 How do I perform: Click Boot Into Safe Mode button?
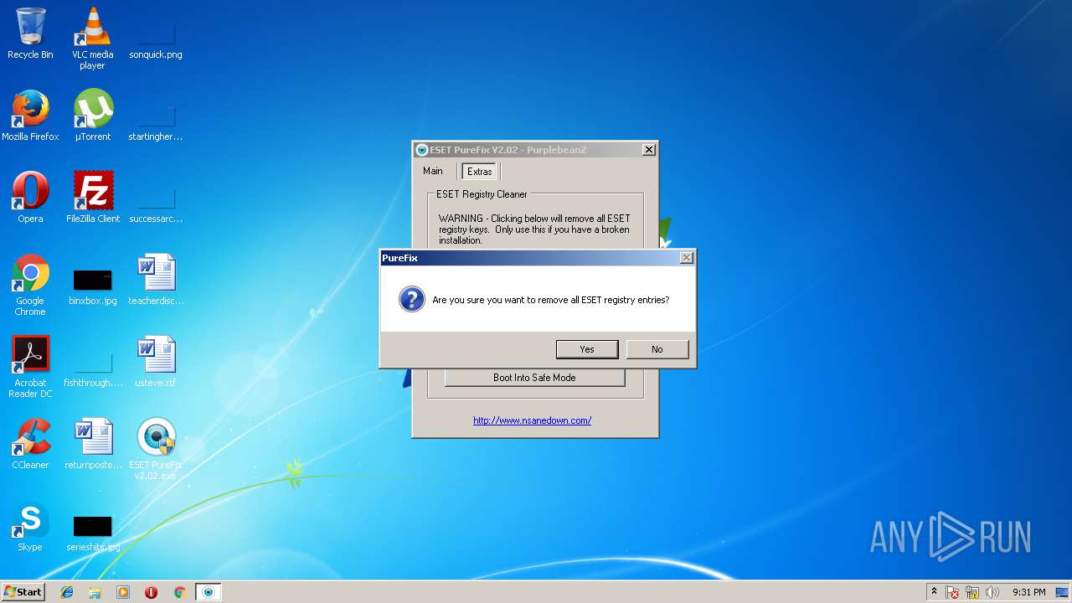(534, 378)
